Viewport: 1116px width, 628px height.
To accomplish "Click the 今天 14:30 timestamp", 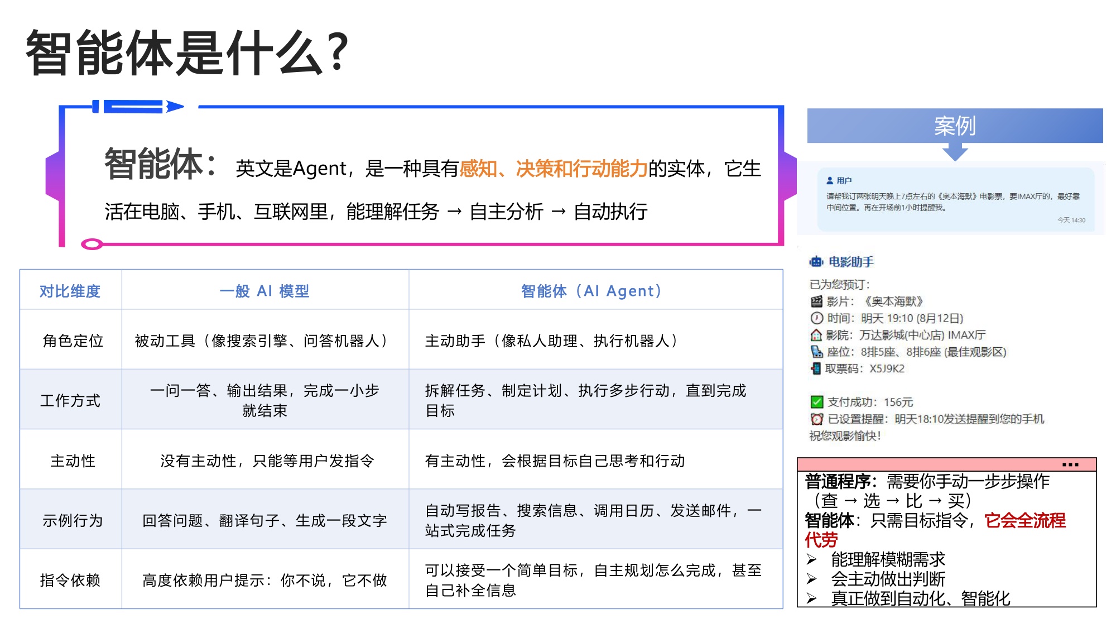I will tap(1071, 220).
